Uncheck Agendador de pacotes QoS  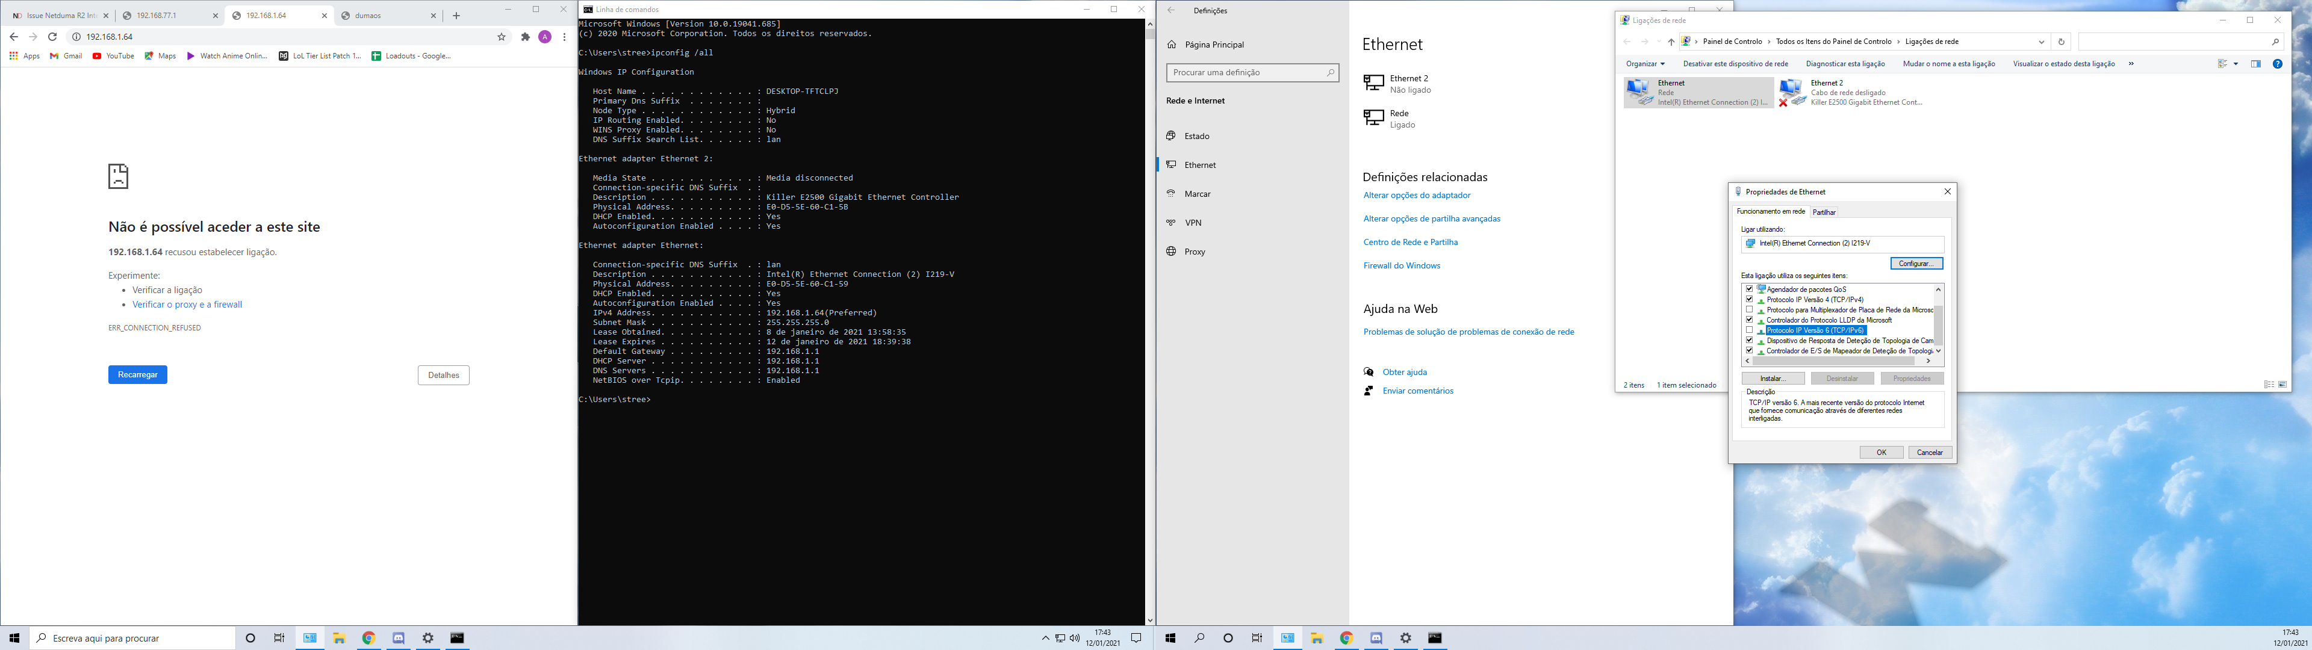[1749, 289]
